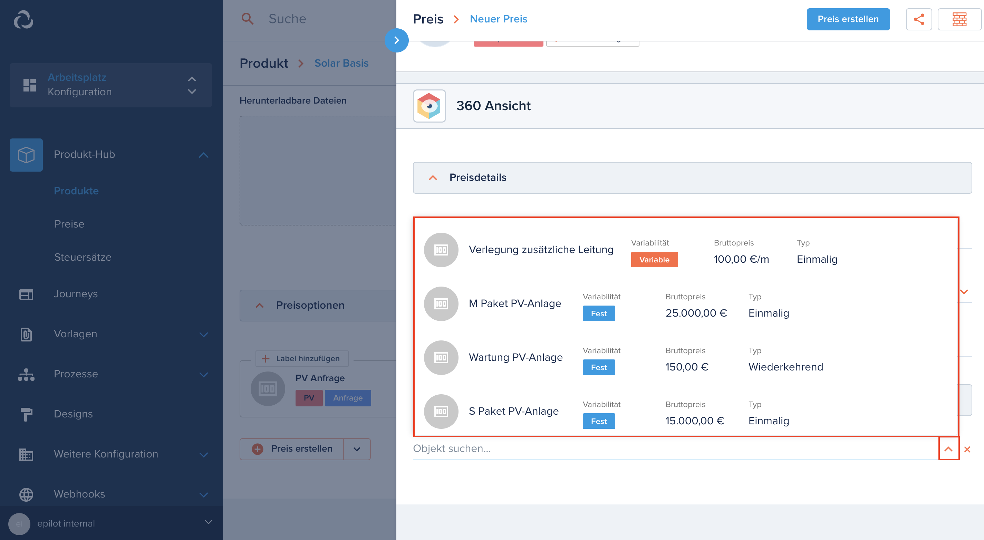Click the PV Anfrage price icon
984x540 pixels.
tap(268, 389)
